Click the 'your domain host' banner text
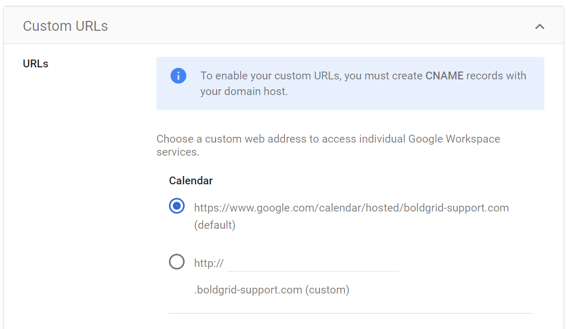 (244, 91)
